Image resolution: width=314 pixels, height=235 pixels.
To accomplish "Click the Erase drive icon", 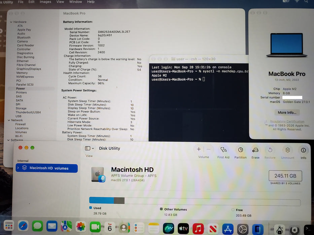I will click(255, 150).
